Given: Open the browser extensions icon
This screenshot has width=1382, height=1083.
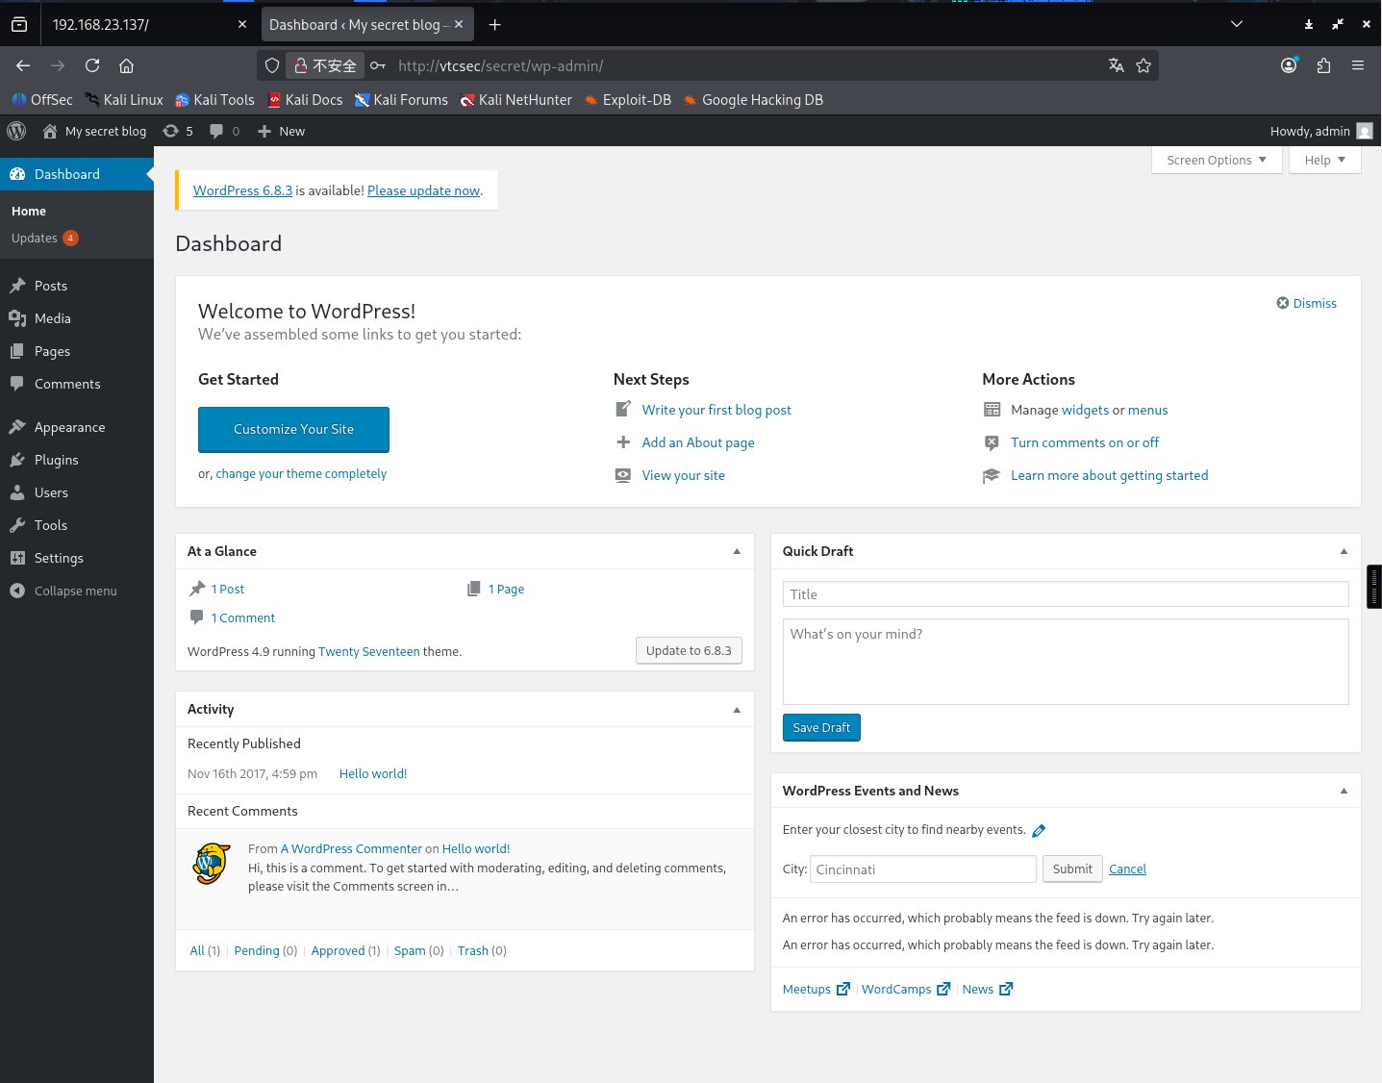Looking at the screenshot, I should (1323, 65).
